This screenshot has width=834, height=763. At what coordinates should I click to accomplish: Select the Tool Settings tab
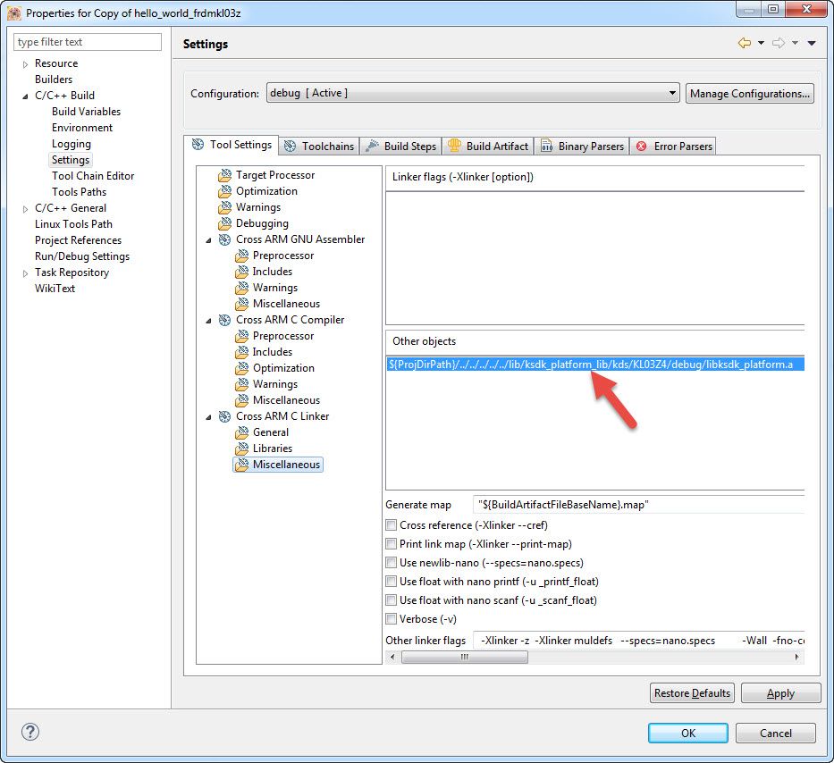[232, 145]
